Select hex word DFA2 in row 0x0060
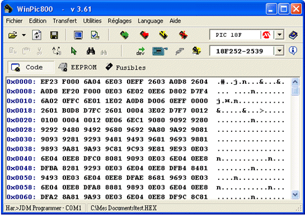 49,197
